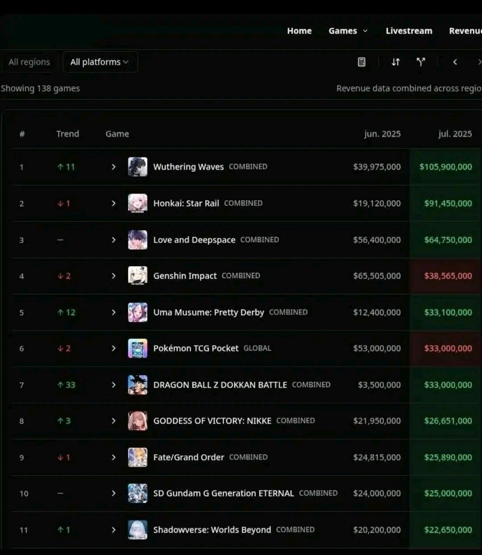This screenshot has height=555, width=482.
Task: Go to previous month with left chevron
Action: tap(455, 62)
